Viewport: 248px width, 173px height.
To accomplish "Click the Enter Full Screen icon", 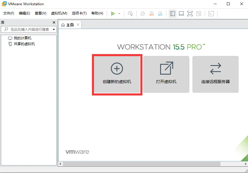I will pyautogui.click(x=190, y=14).
